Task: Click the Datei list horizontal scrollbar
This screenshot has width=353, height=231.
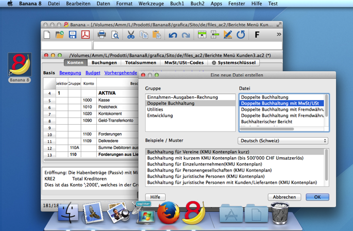Action: coord(267,129)
